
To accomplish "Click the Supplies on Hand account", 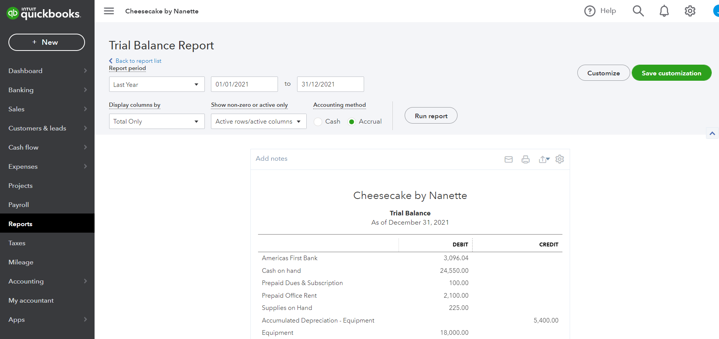I will tap(287, 308).
